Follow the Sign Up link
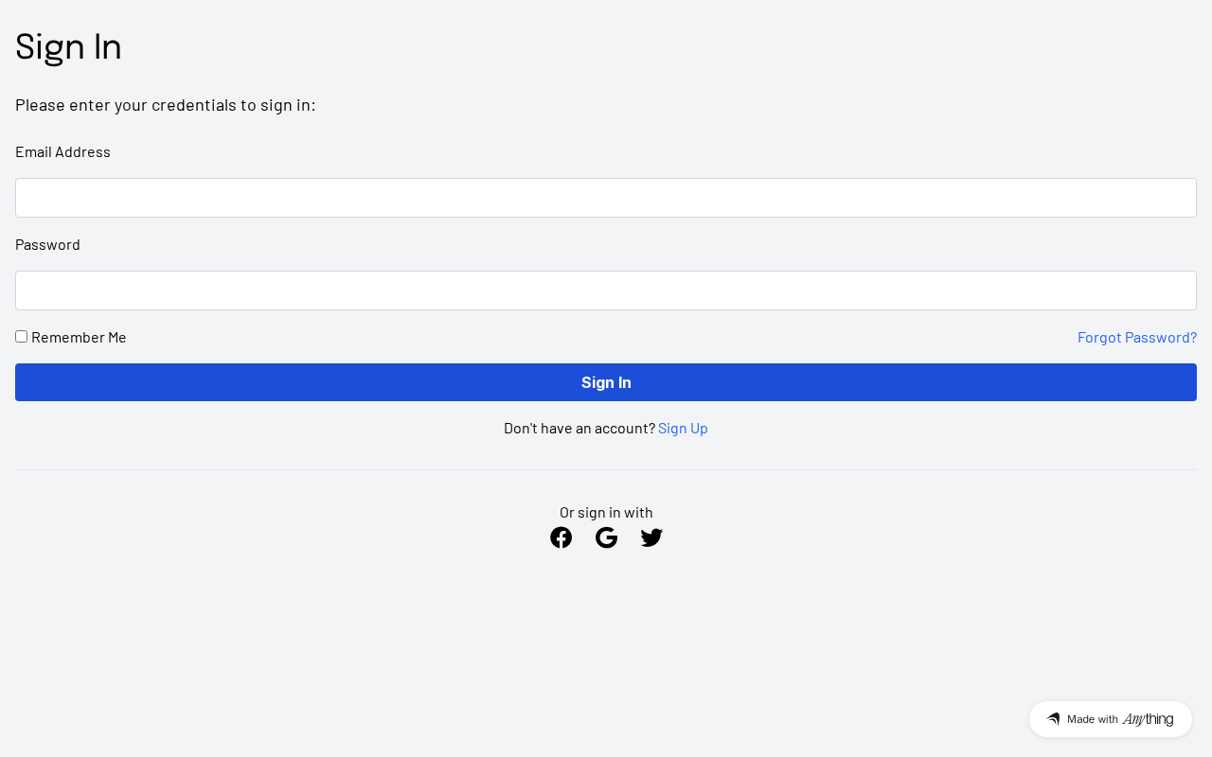 pos(683,428)
